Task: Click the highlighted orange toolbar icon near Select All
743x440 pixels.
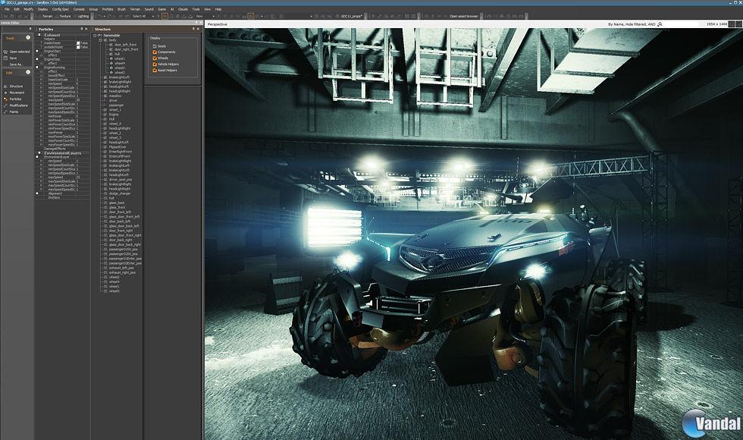Action: (x=165, y=16)
